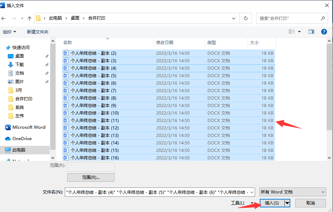Image resolution: width=333 pixels, height=212 pixels.
Task: Go forward using the forward arrow
Action: click(14, 18)
